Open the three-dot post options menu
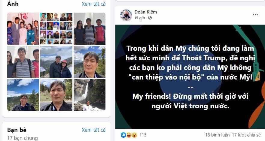Viewport: 265px width, 141px height. pyautogui.click(x=255, y=15)
